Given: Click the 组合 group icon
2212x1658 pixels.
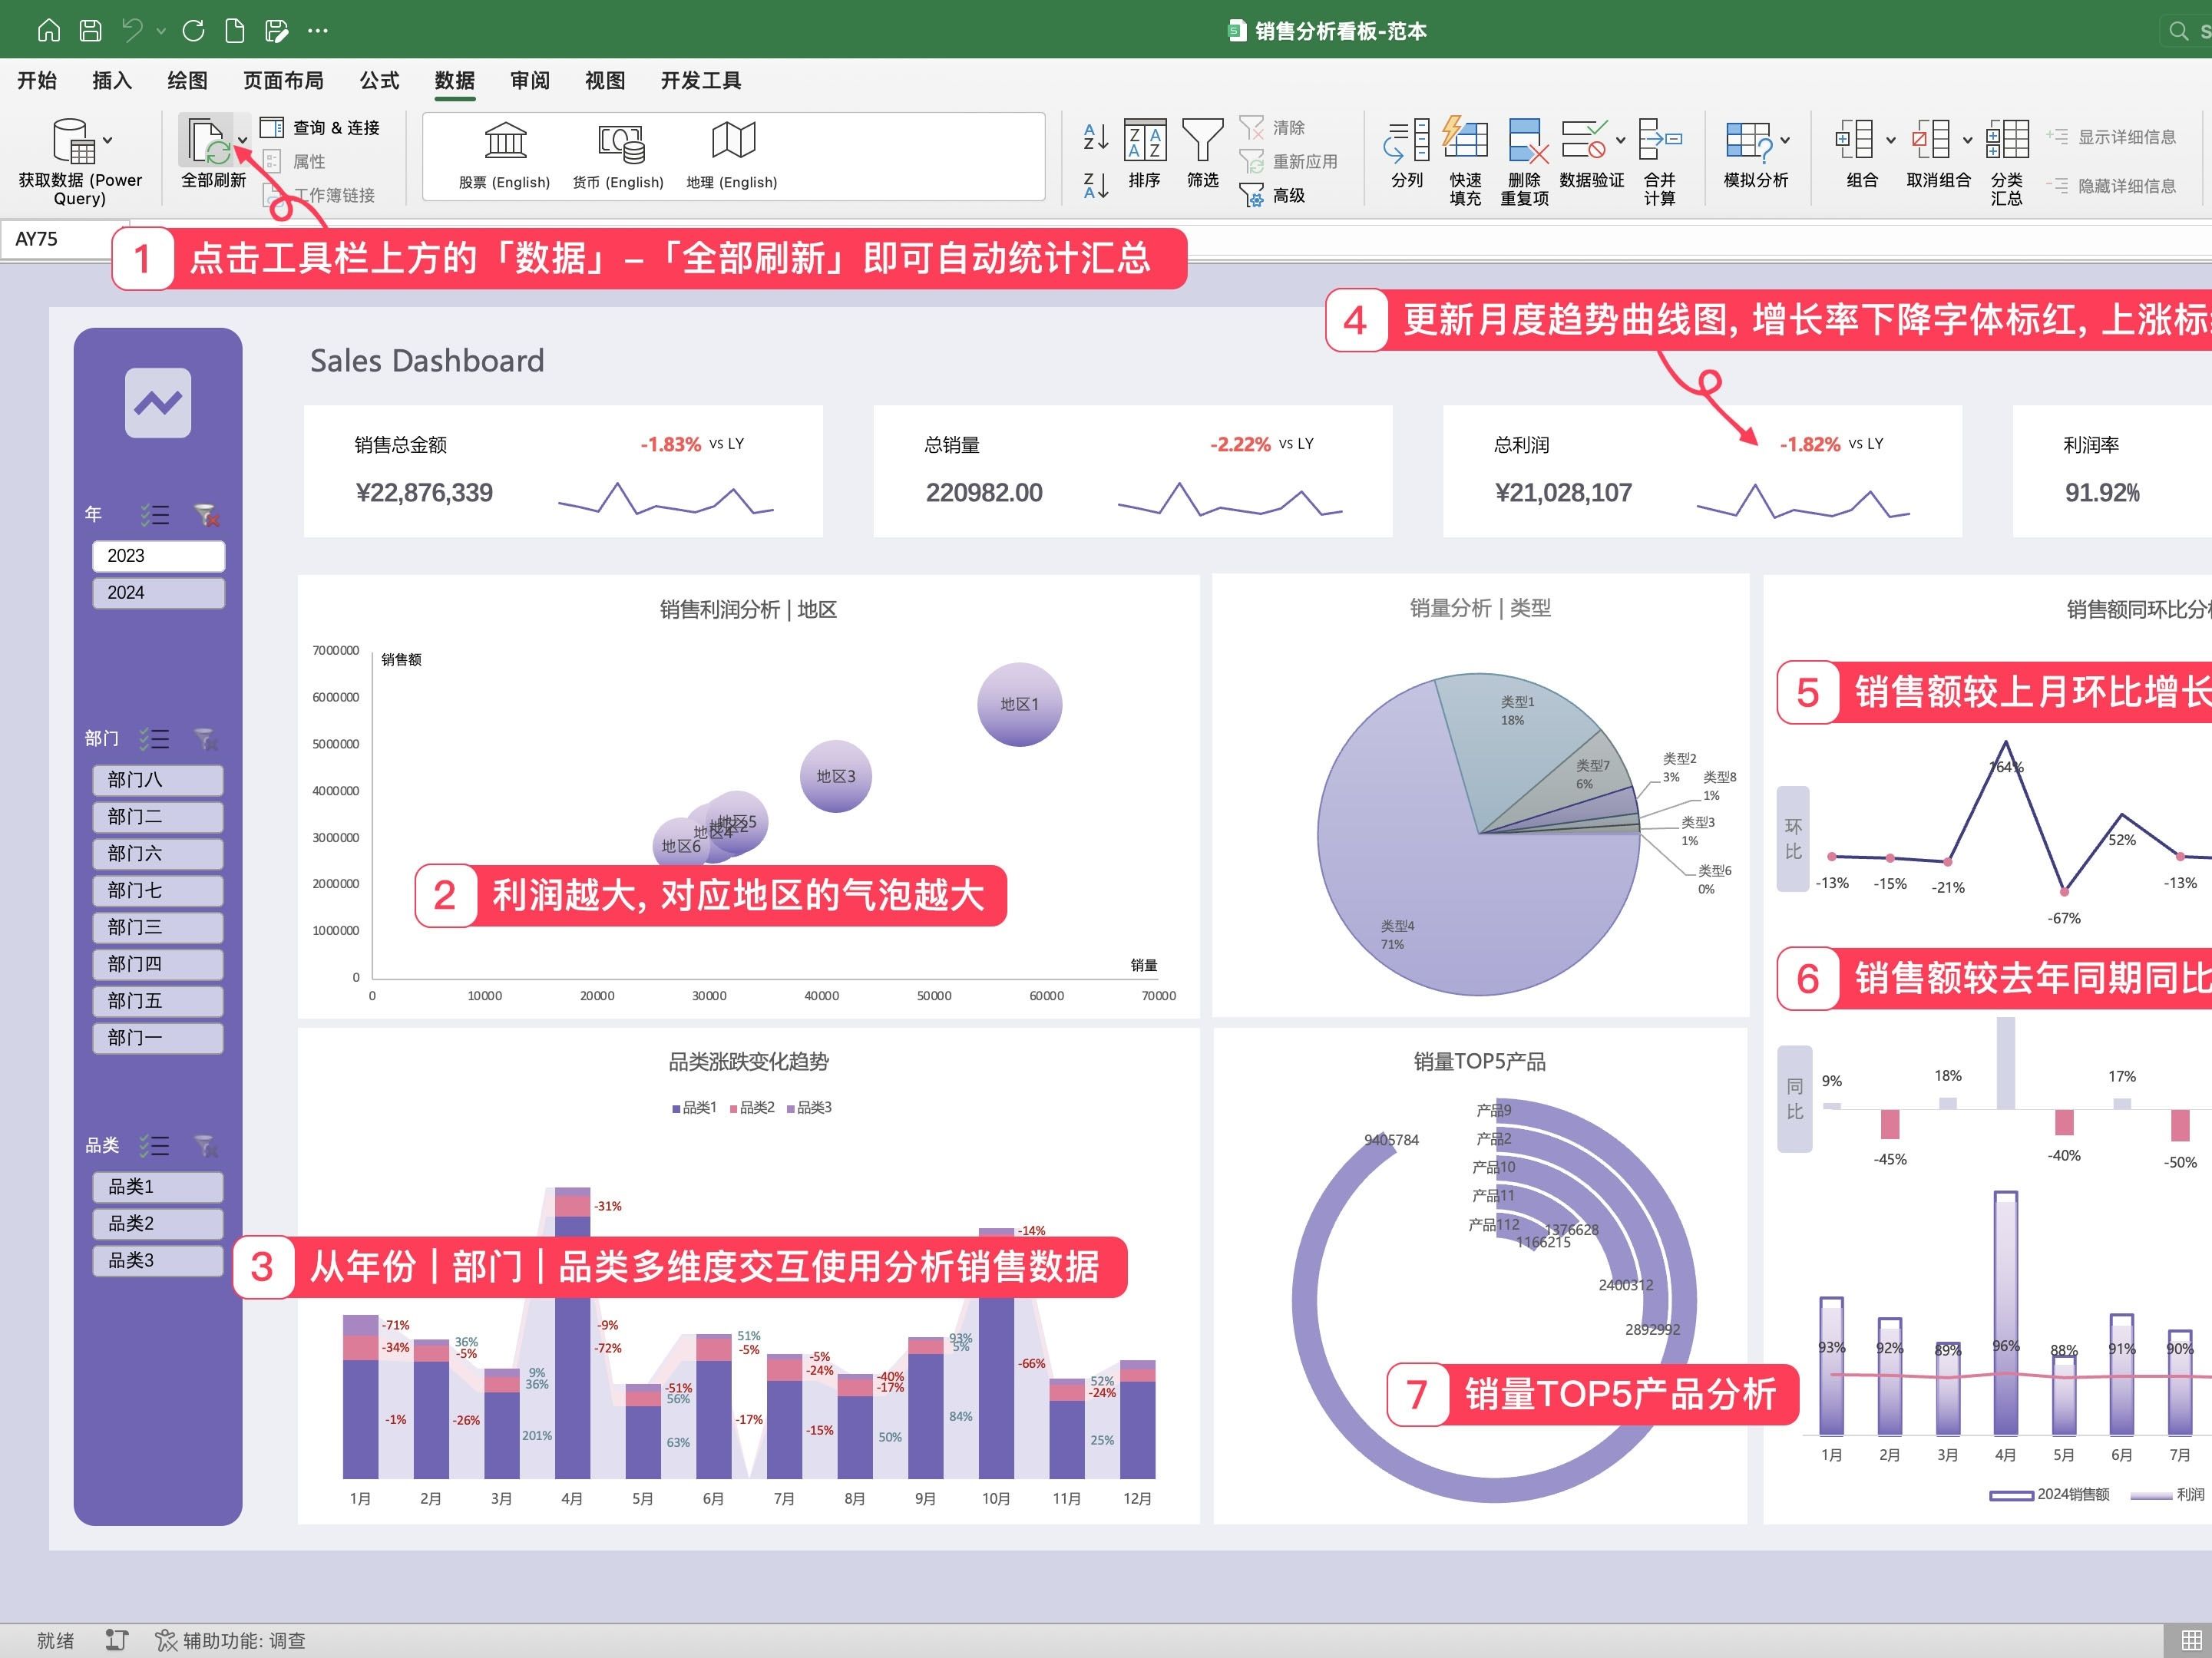Looking at the screenshot, I should pos(1855,139).
